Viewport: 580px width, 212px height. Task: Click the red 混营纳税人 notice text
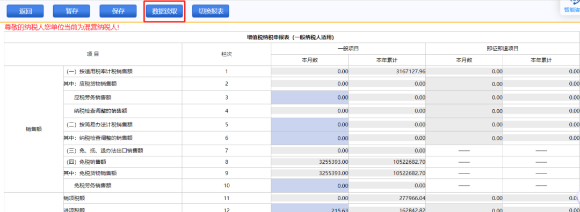point(62,27)
